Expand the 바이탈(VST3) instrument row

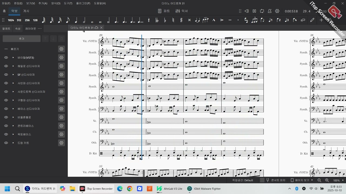click(x=13, y=58)
